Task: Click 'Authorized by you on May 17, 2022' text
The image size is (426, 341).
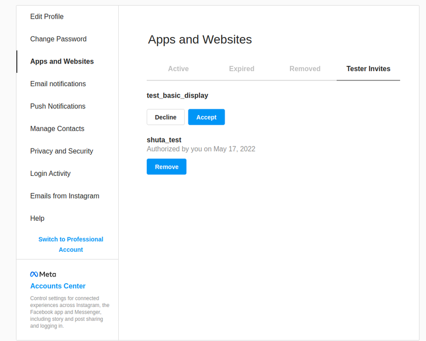Action: 201,149
